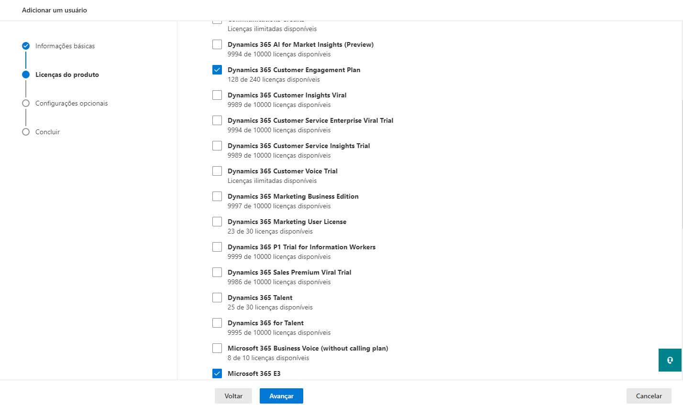The height and width of the screenshot is (405, 683).
Task: Click '9999 de 10000 licenças disponíveis' text
Action: (x=279, y=257)
